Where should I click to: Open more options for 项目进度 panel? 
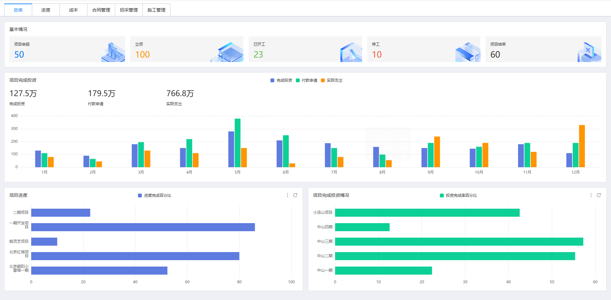pyautogui.click(x=287, y=195)
